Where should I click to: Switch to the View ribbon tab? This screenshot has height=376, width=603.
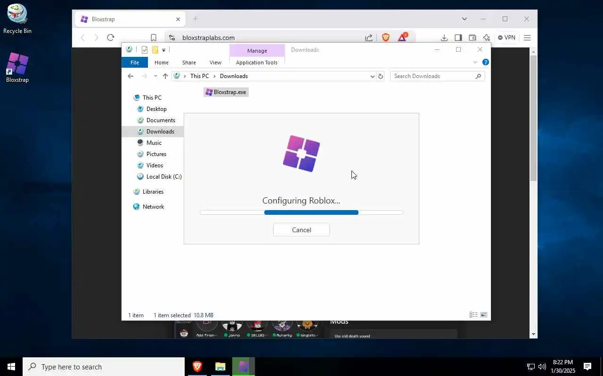(215, 63)
